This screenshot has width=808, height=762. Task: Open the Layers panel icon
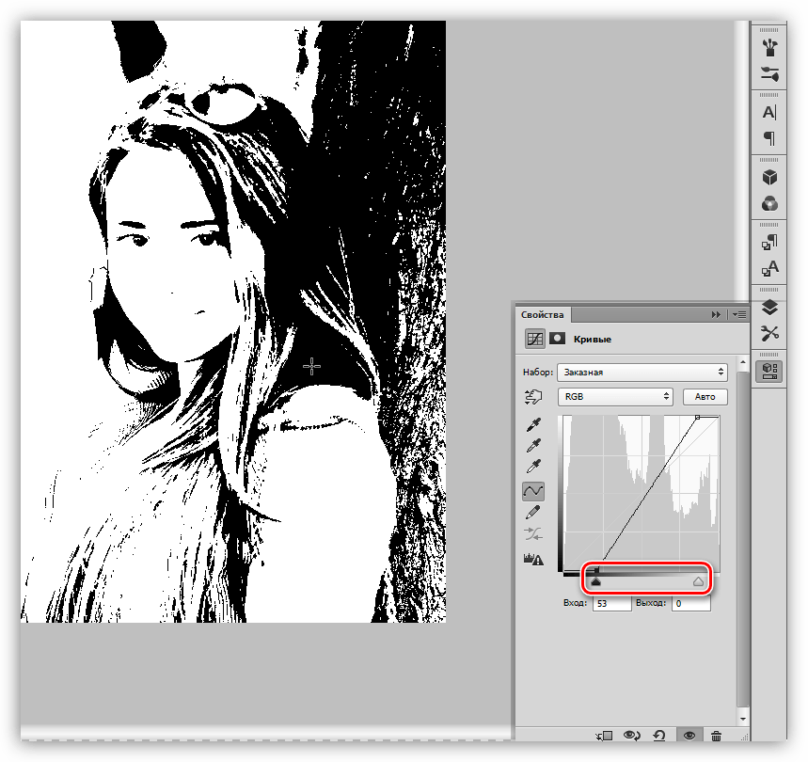pyautogui.click(x=769, y=308)
